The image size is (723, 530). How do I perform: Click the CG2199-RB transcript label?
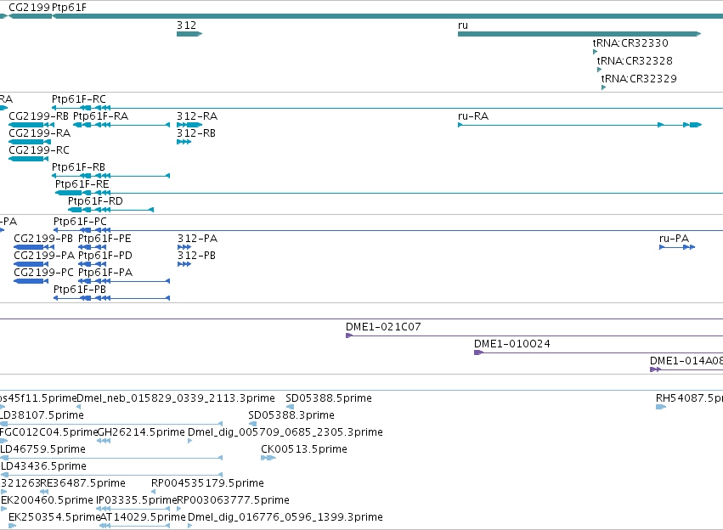point(39,116)
